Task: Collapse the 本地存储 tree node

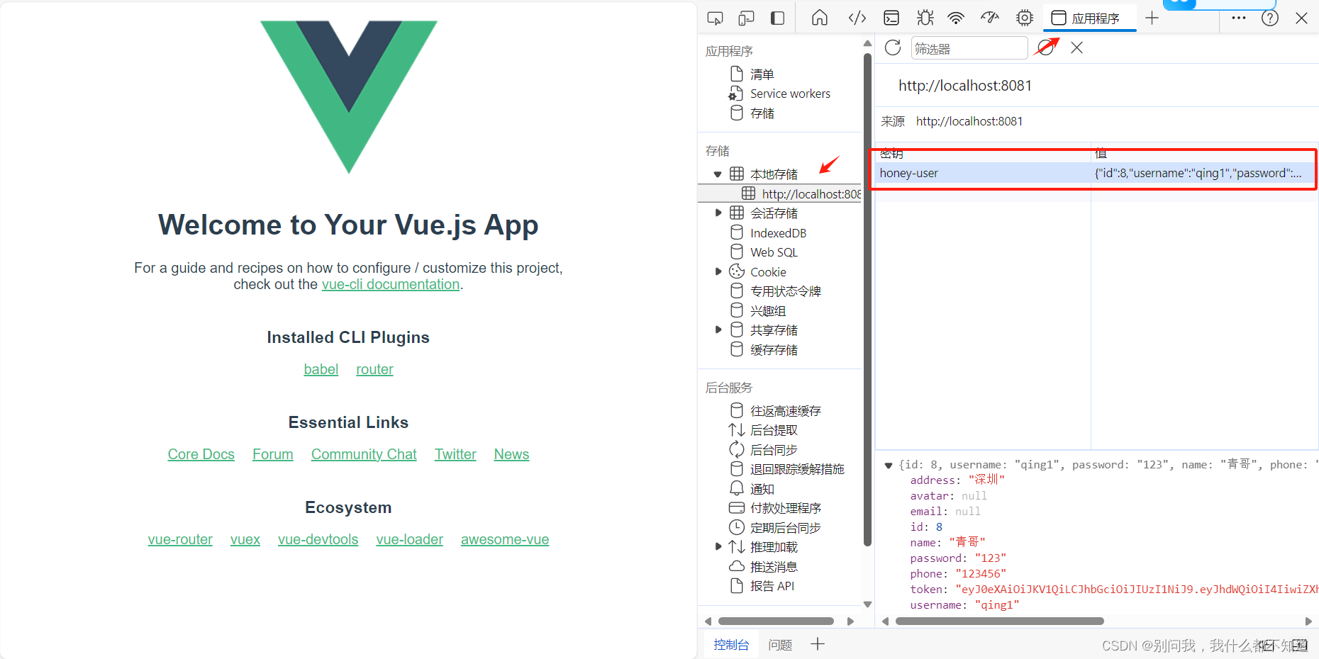Action: [718, 174]
